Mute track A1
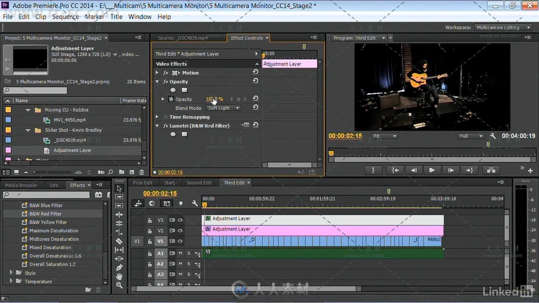Image resolution: width=539 pixels, height=303 pixels. pyautogui.click(x=180, y=253)
